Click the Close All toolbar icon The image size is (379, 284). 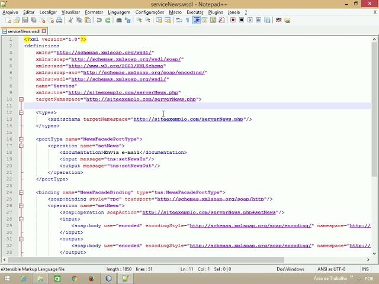click(51, 20)
